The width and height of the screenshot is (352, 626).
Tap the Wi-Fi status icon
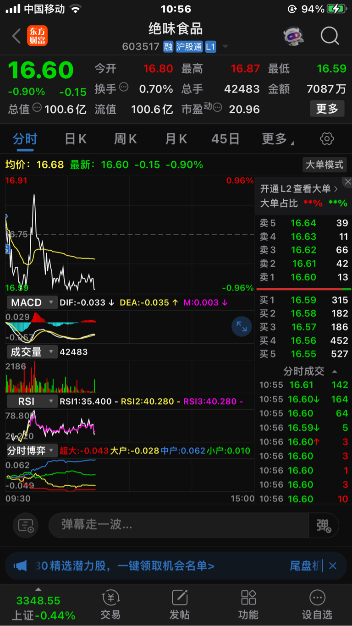[x=75, y=9]
